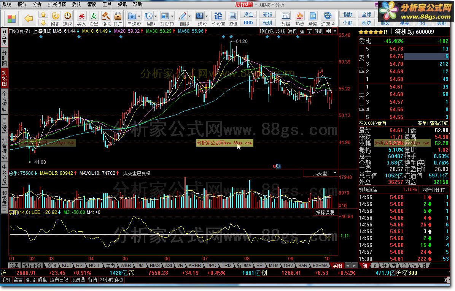Expand the F10/F9 dropdown arrow

point(172,16)
